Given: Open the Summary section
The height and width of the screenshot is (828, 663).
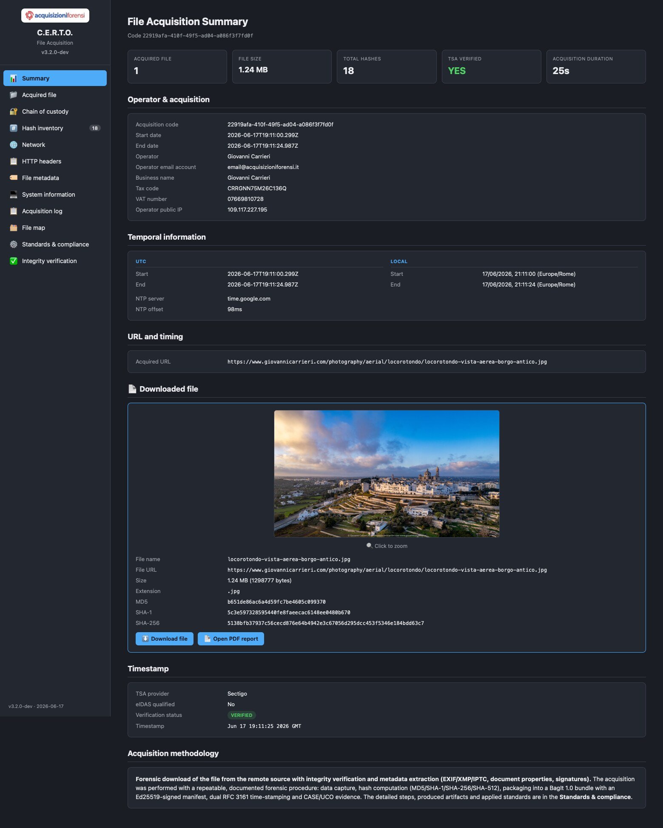Looking at the screenshot, I should point(55,78).
